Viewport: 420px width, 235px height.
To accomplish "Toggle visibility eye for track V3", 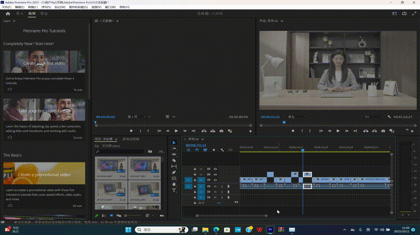I will pos(215,169).
